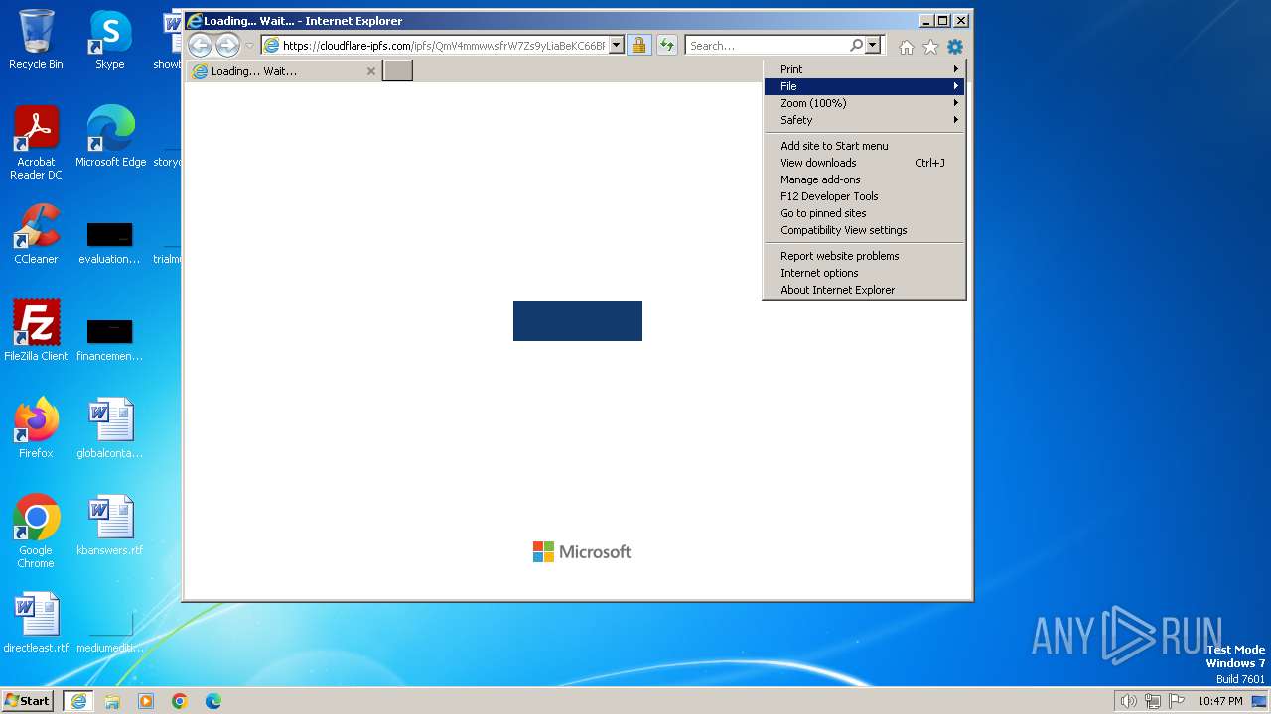Click the volume speaker tray icon

coord(1128,701)
